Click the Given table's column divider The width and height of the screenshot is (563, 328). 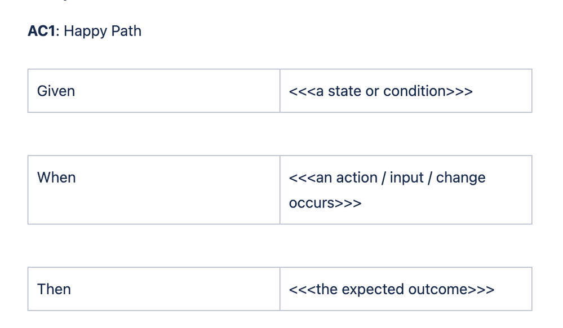click(280, 91)
